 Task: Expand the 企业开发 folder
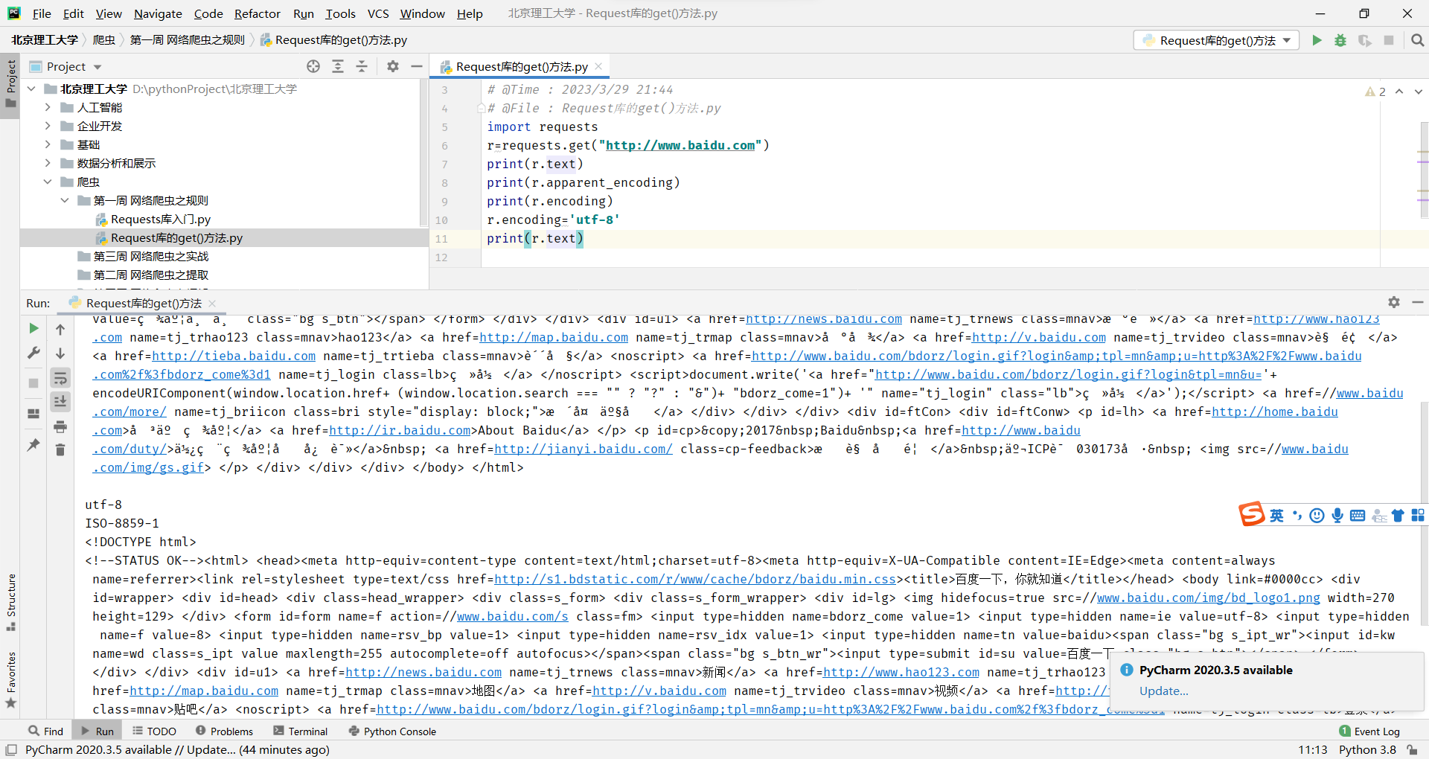point(48,126)
